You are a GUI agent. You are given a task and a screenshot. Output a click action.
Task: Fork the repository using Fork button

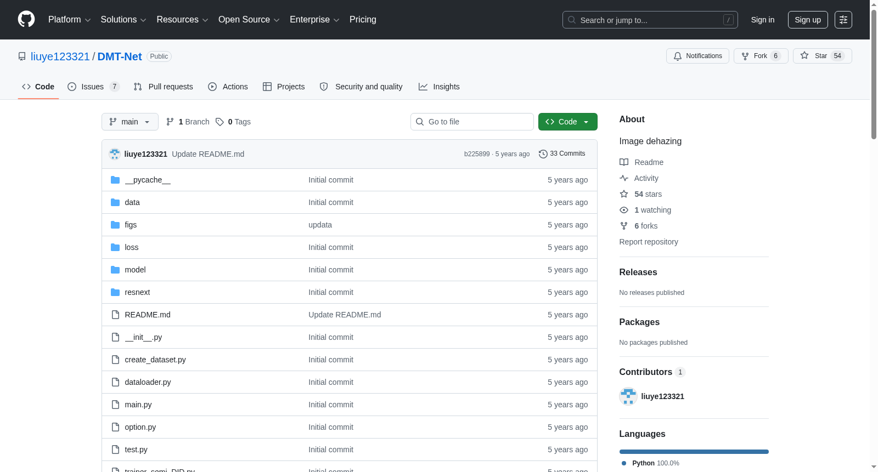click(x=761, y=56)
